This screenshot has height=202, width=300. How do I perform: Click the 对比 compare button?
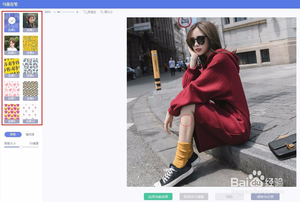(229, 197)
